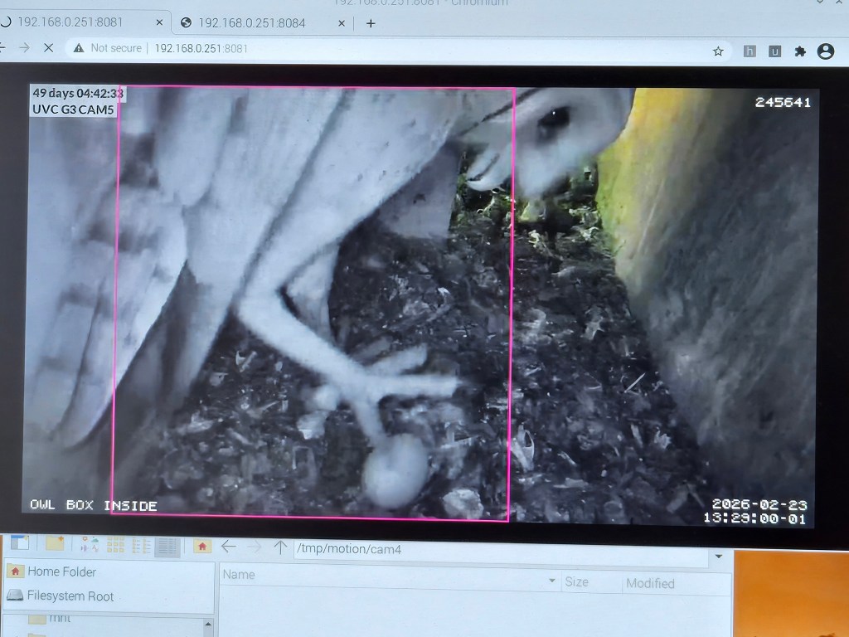Viewport: 849px width, 637px height.
Task: Open a new browser tab
Action: pos(371,23)
